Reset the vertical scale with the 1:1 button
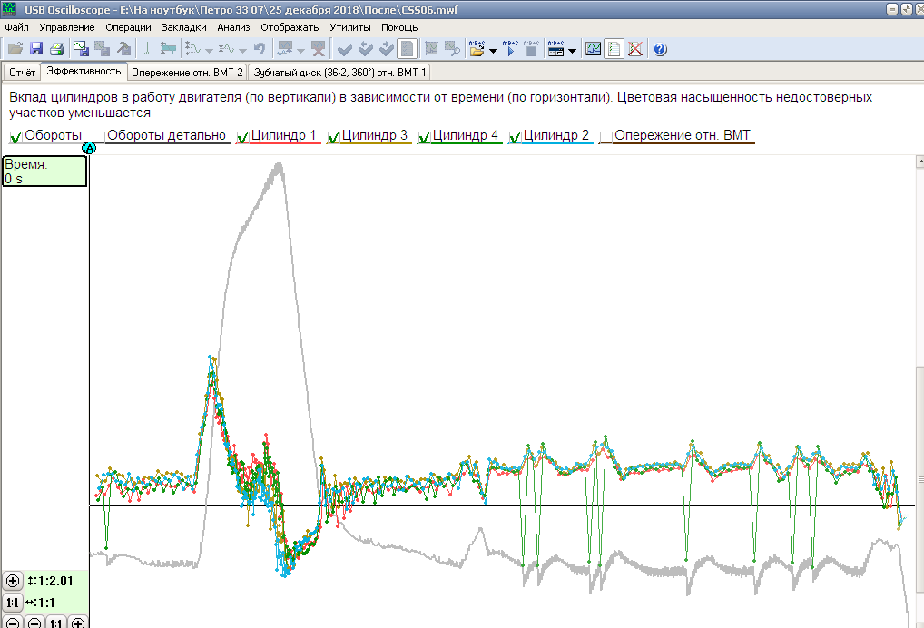The height and width of the screenshot is (628, 924). click(13, 602)
